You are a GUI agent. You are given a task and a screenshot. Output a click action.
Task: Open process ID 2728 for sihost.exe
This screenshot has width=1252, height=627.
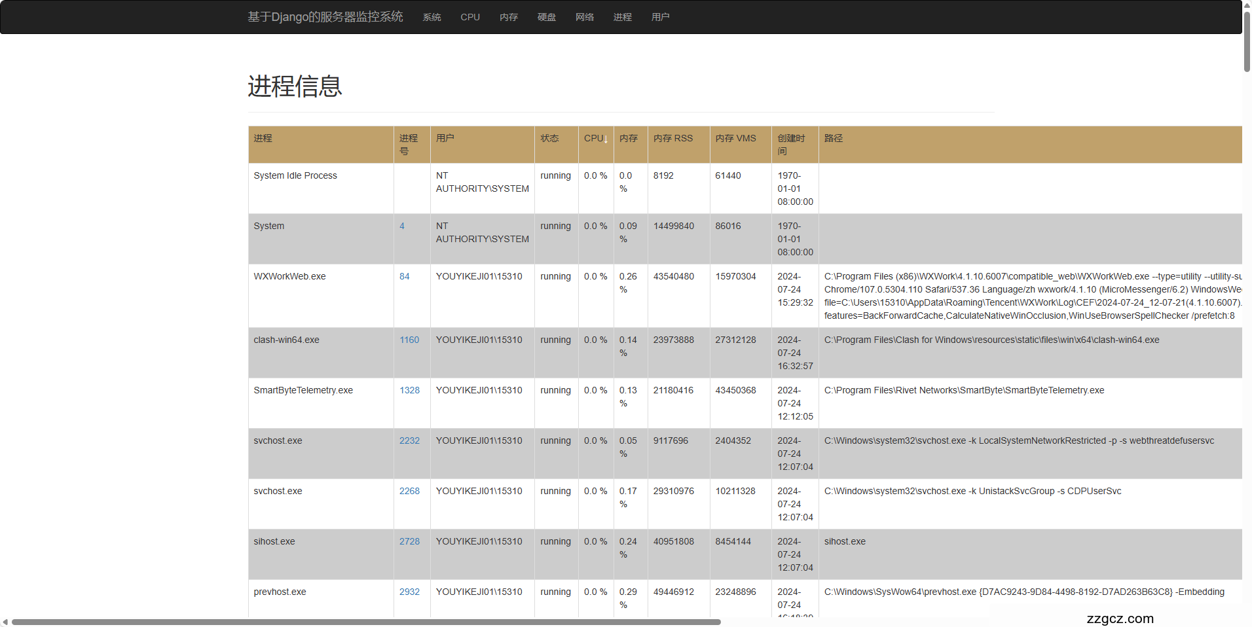409,542
